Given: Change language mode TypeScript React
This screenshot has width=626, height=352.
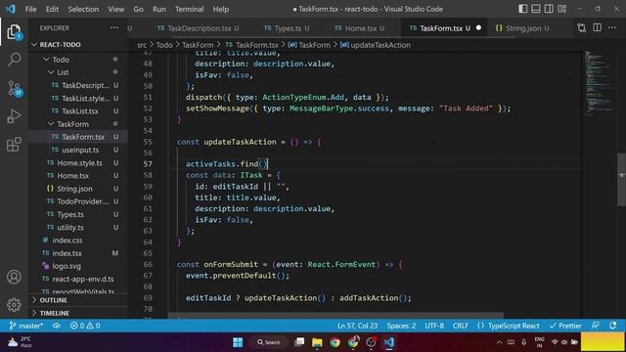Looking at the screenshot, I should 509,326.
